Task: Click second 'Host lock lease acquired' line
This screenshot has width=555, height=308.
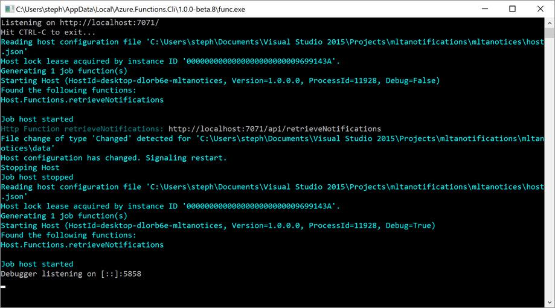Action: (170, 206)
